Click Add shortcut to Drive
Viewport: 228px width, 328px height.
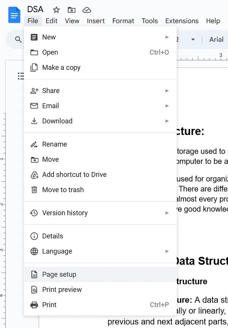point(74,175)
